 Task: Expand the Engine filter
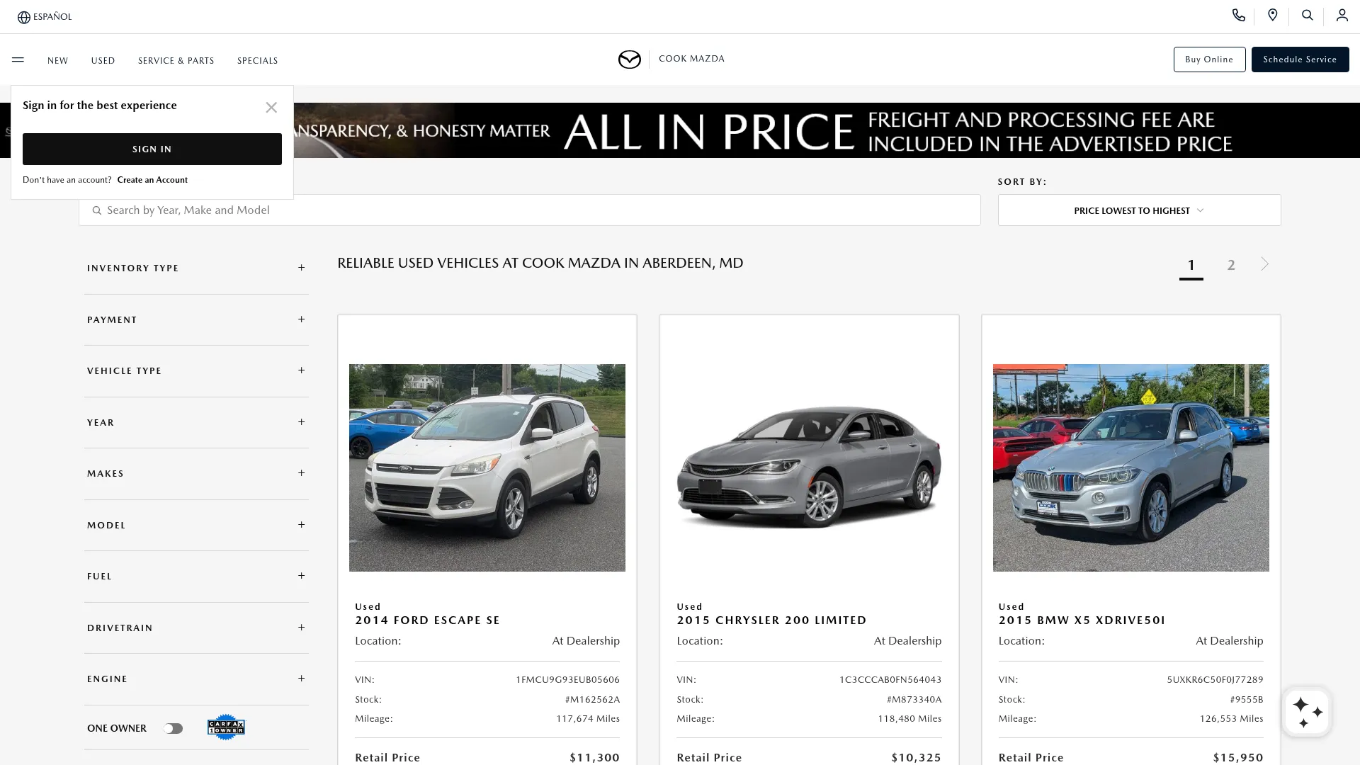196,679
